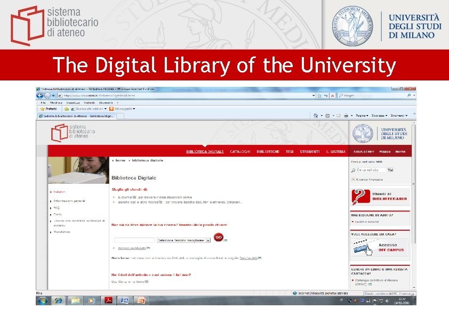
Task: Open the Sicurezza dropdown in the command bar
Action: [x=379, y=116]
